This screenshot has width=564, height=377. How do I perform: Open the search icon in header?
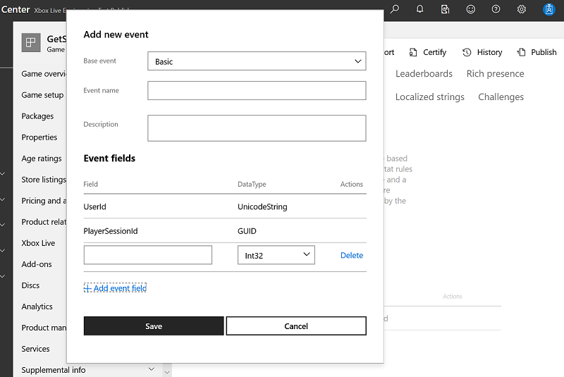395,9
